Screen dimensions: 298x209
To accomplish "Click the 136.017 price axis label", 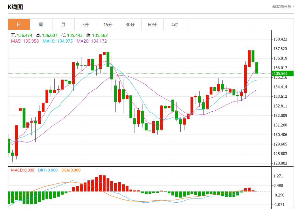I will click(x=280, y=68).
